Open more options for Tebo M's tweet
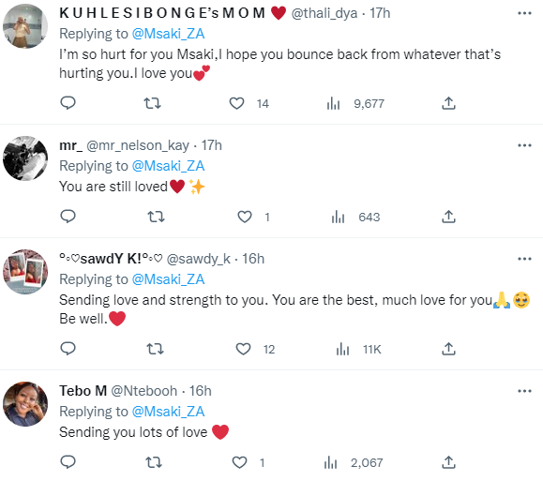Viewport: 543px width, 481px height. (524, 391)
